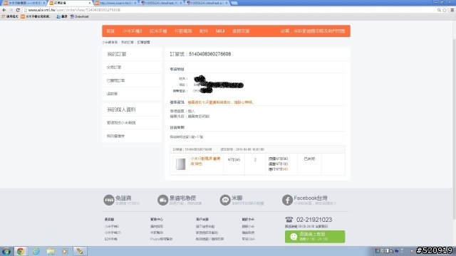Open Chrome from the taskbar
Image resolution: width=456 pixels, height=256 pixels.
click(21, 251)
